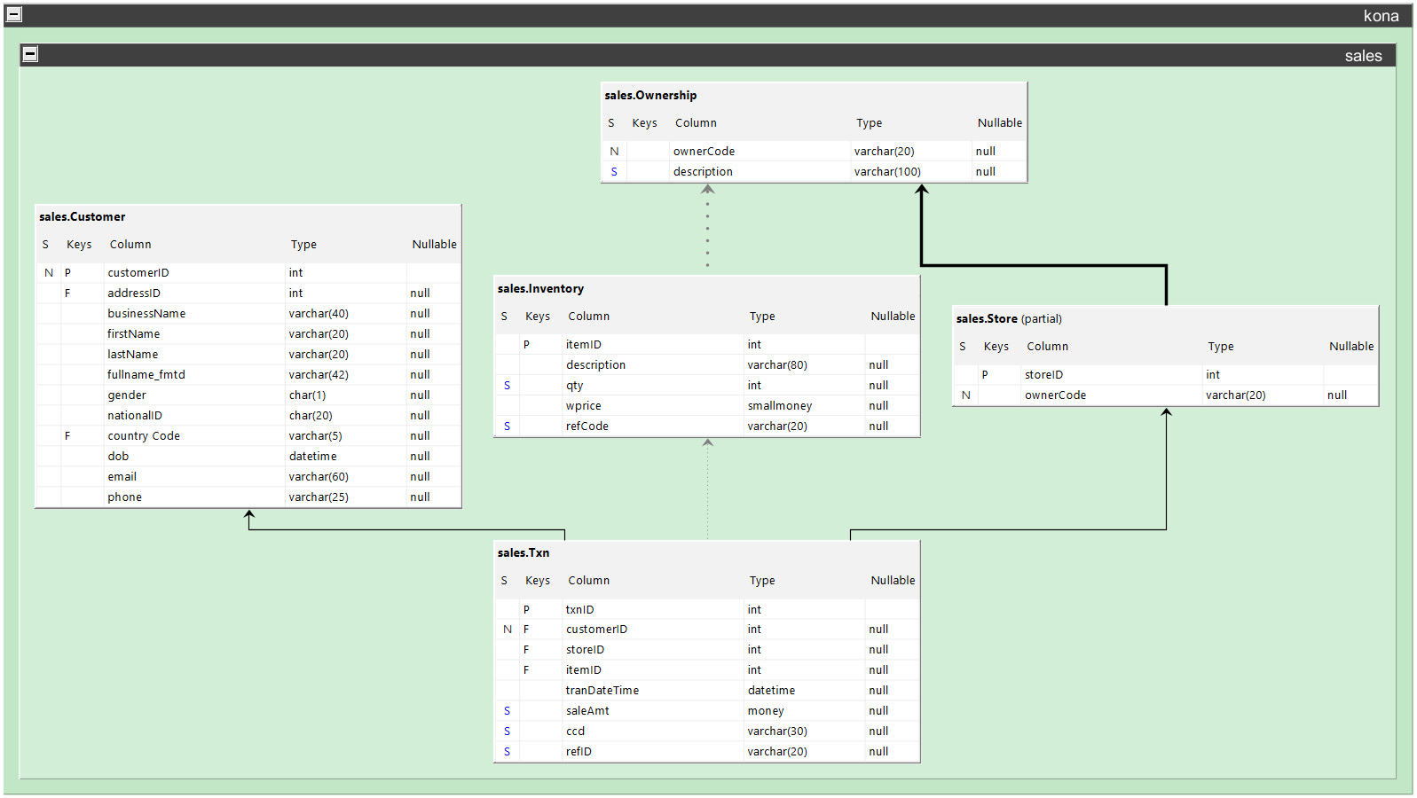Select gender row in sales.Customer
1417x798 pixels.
click(x=248, y=395)
